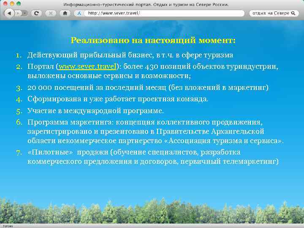Open the history dropdown next to the forward button
This screenshot has height=228, width=304.
point(24,13)
